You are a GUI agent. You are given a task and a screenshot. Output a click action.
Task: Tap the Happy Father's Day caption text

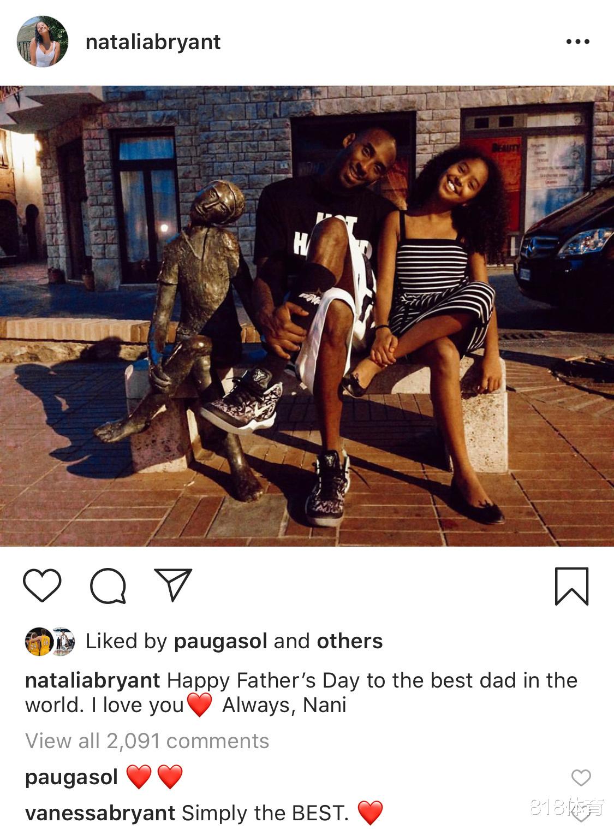301,692
